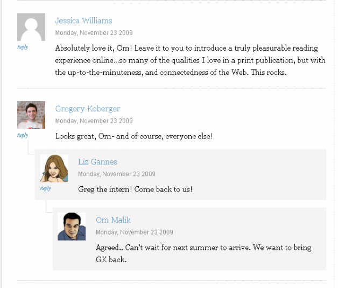The width and height of the screenshot is (338, 288).
Task: Click Reply under Liz Gannes' avatar
Action: click(x=45, y=188)
